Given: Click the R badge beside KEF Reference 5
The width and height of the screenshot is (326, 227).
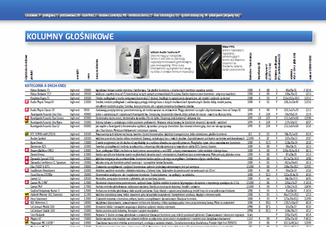Looking at the screenshot, I should [x=27, y=202].
